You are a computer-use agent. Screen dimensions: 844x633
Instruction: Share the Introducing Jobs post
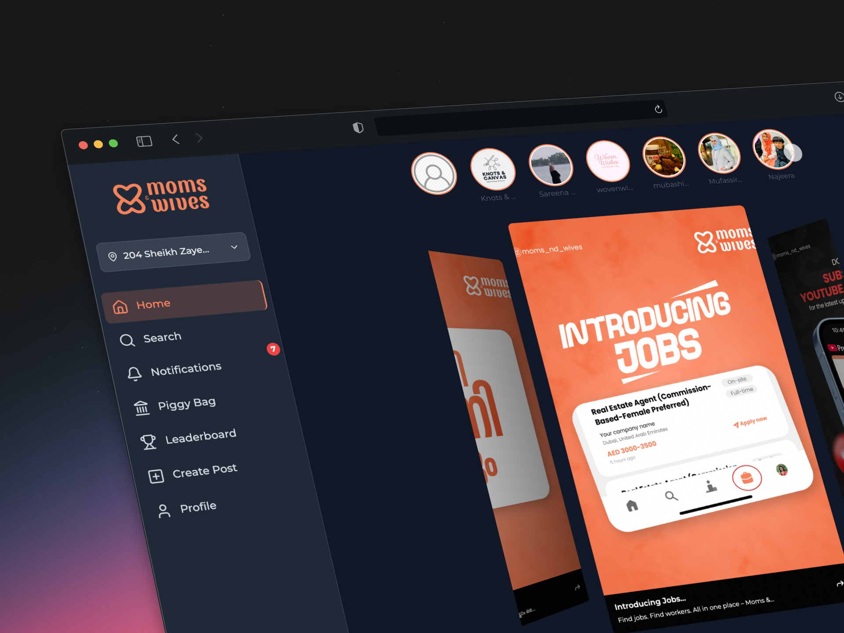839,583
